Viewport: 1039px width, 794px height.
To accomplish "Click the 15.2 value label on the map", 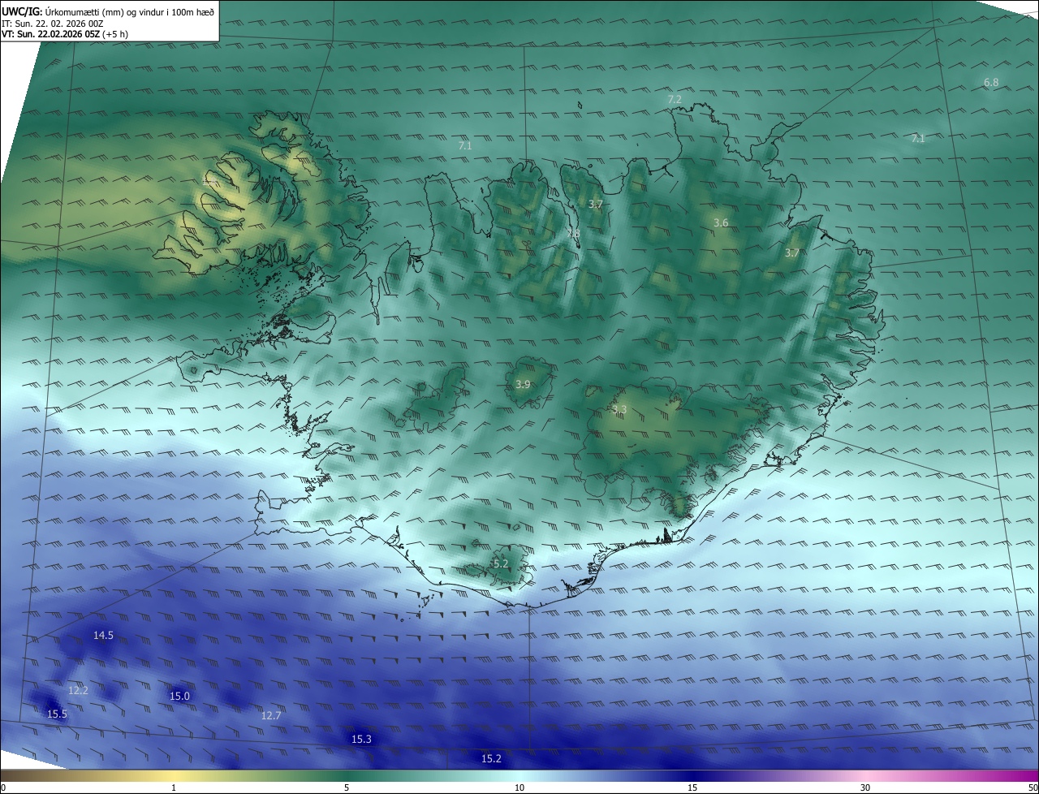I will point(491,758).
